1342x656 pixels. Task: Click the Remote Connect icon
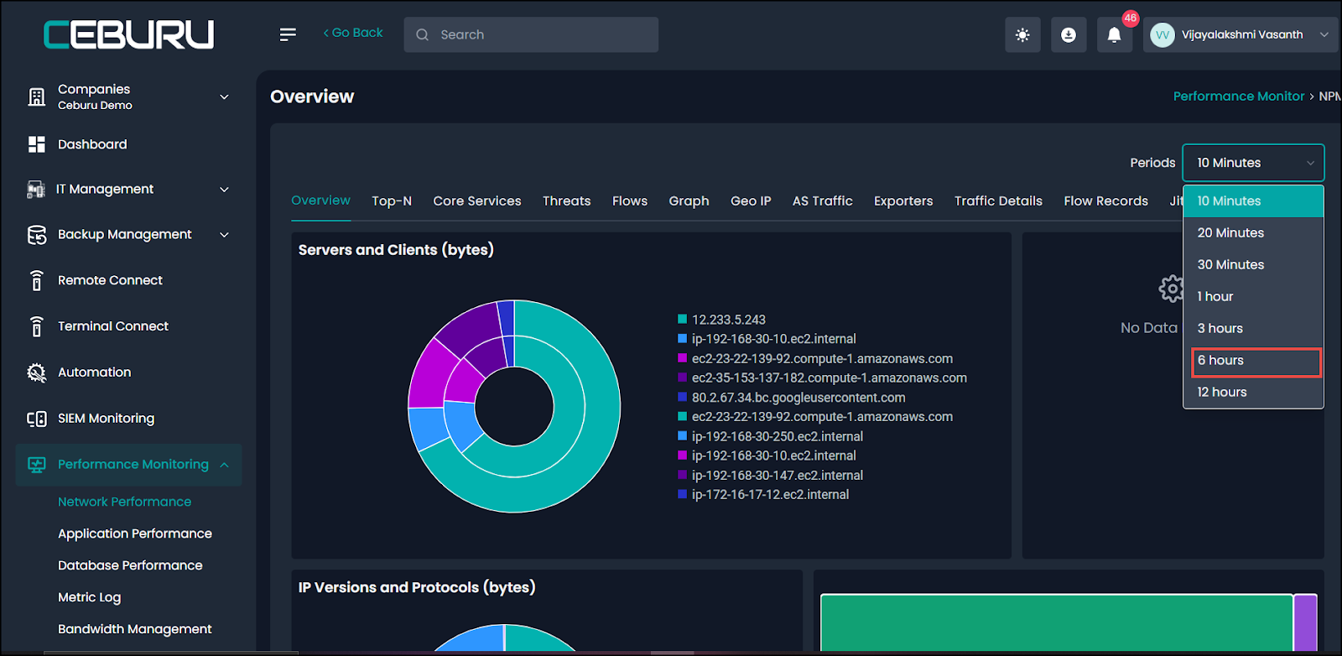[x=36, y=280]
